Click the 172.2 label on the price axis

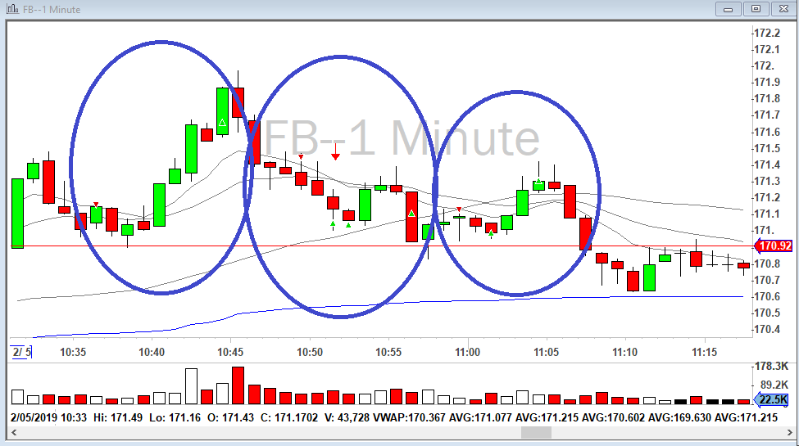[x=767, y=33]
